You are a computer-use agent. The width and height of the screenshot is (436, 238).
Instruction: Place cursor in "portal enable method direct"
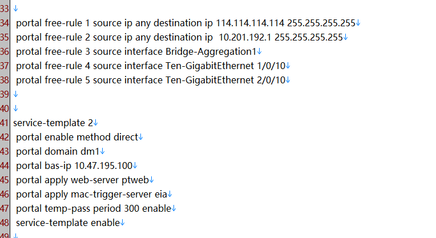pyautogui.click(x=77, y=137)
